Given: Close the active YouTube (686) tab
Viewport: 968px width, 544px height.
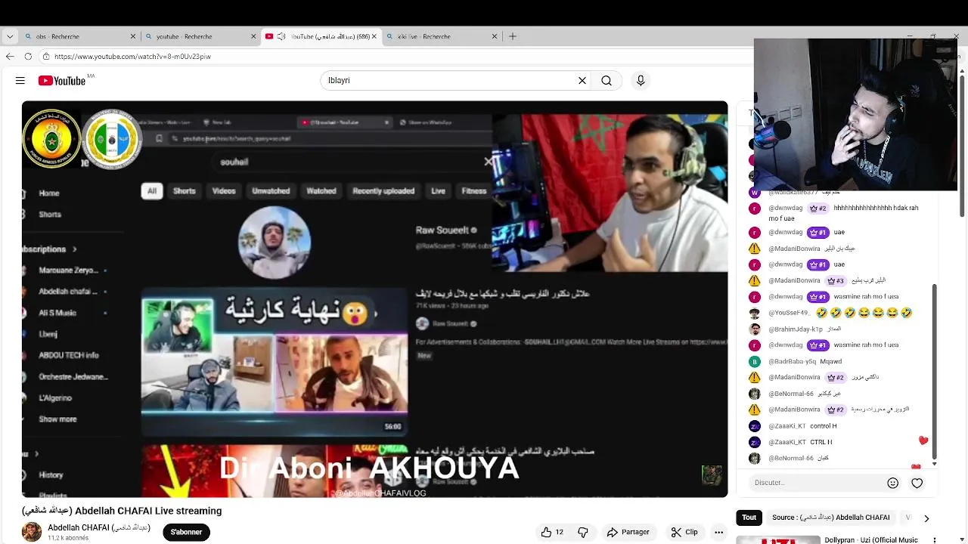Looking at the screenshot, I should pos(374,36).
